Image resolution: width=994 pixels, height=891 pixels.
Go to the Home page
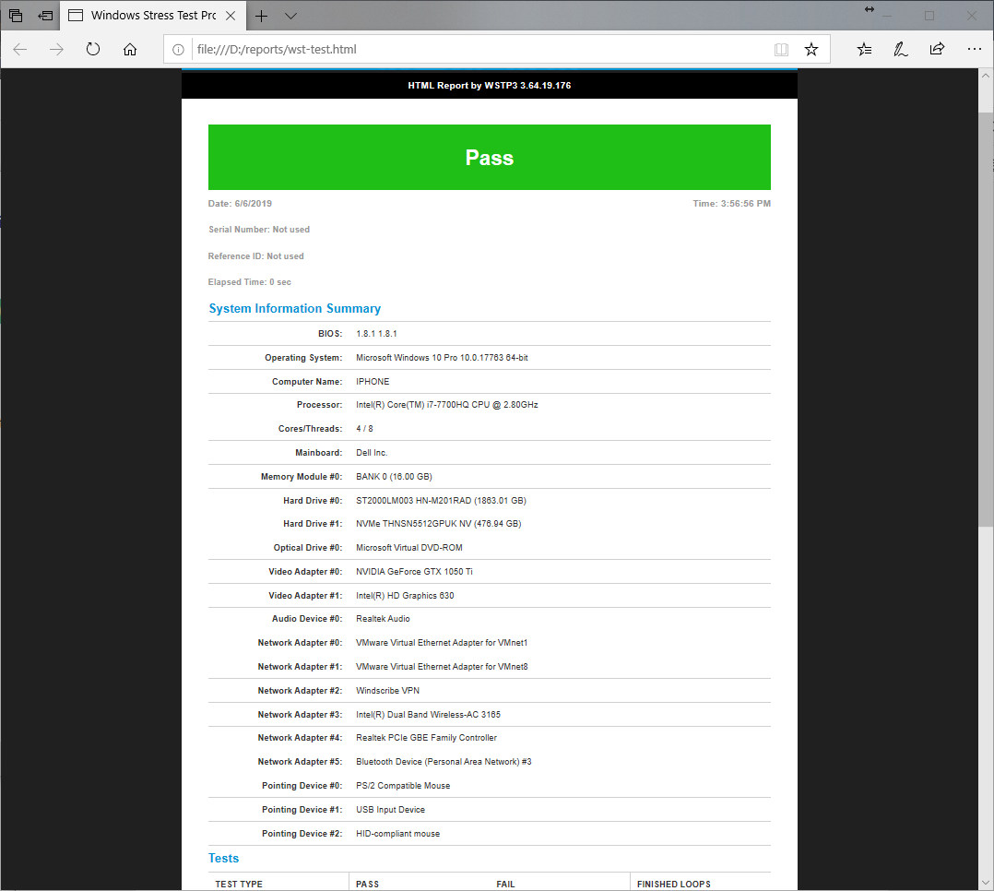[x=130, y=50]
